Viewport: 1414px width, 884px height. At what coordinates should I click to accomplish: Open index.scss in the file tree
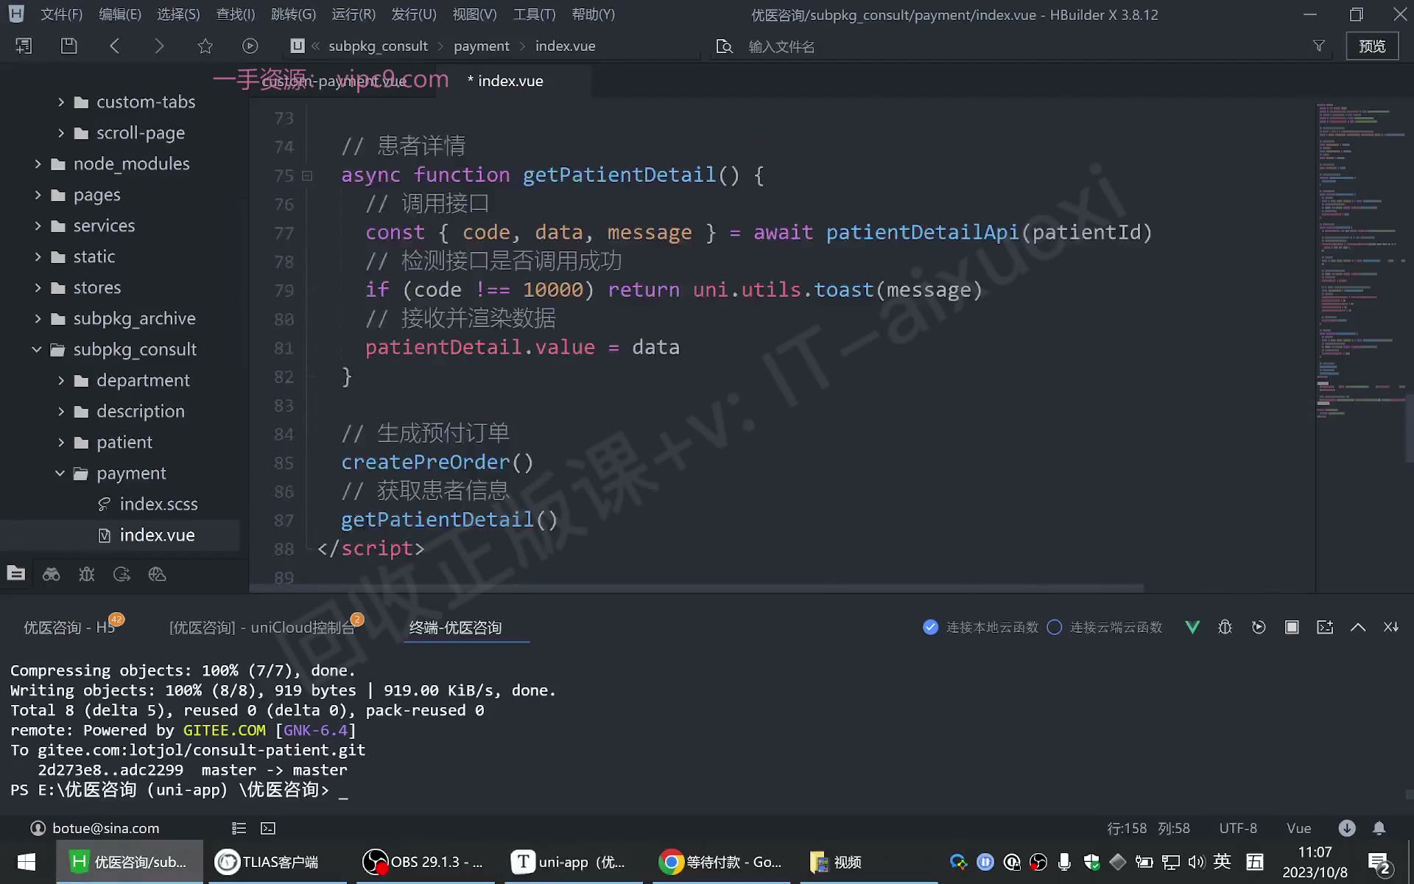click(158, 504)
